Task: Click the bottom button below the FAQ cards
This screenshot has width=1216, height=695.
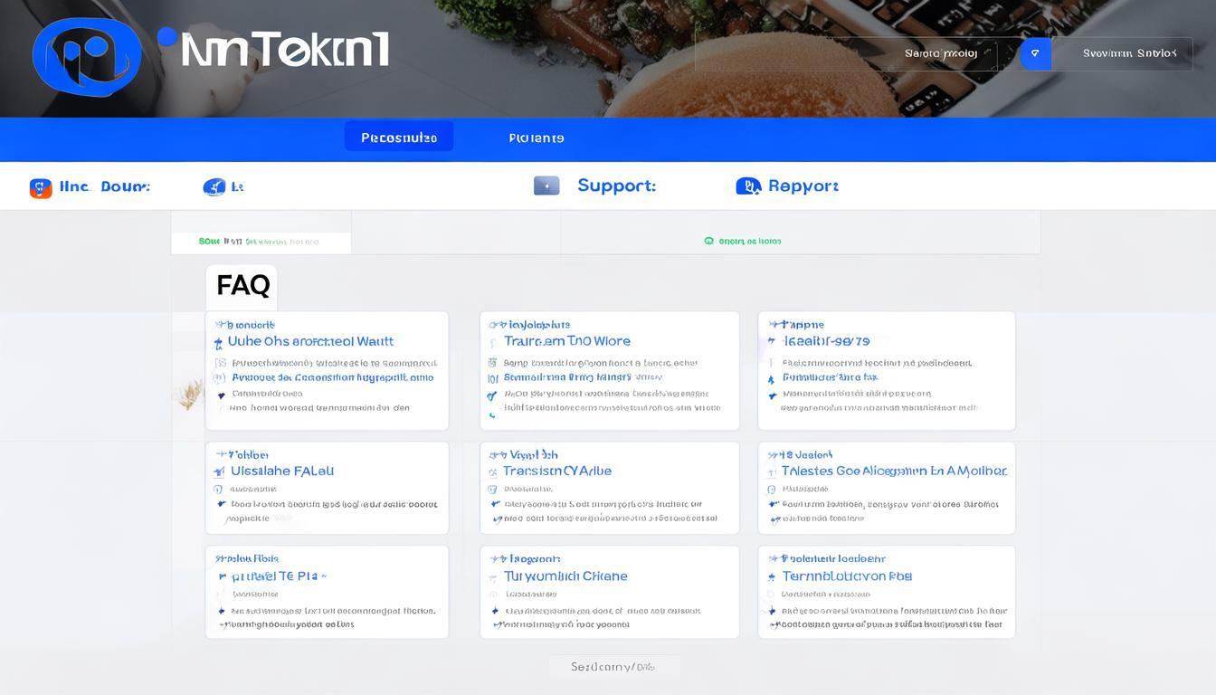Action: pos(613,667)
